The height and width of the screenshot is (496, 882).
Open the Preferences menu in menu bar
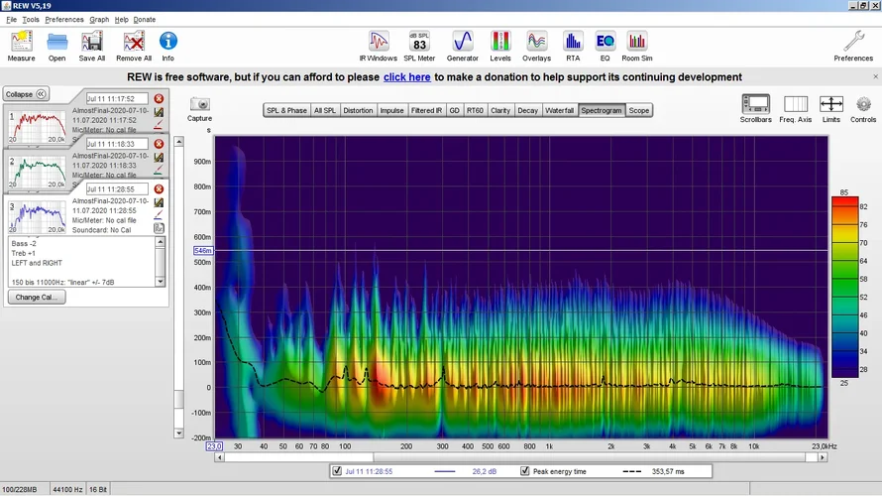point(64,19)
